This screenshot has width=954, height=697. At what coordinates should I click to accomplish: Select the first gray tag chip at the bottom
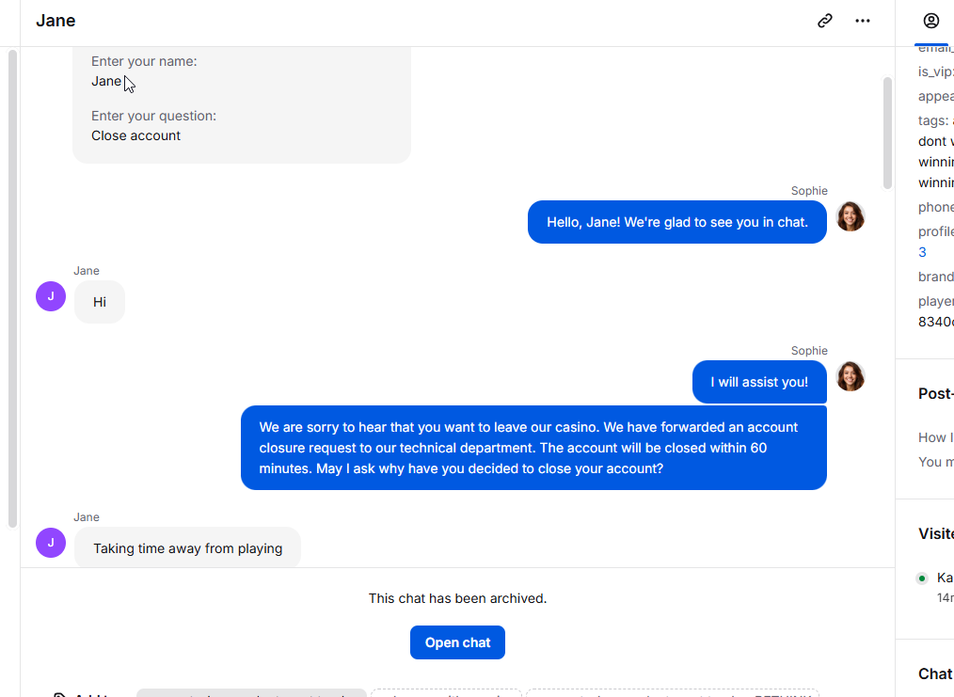251,693
